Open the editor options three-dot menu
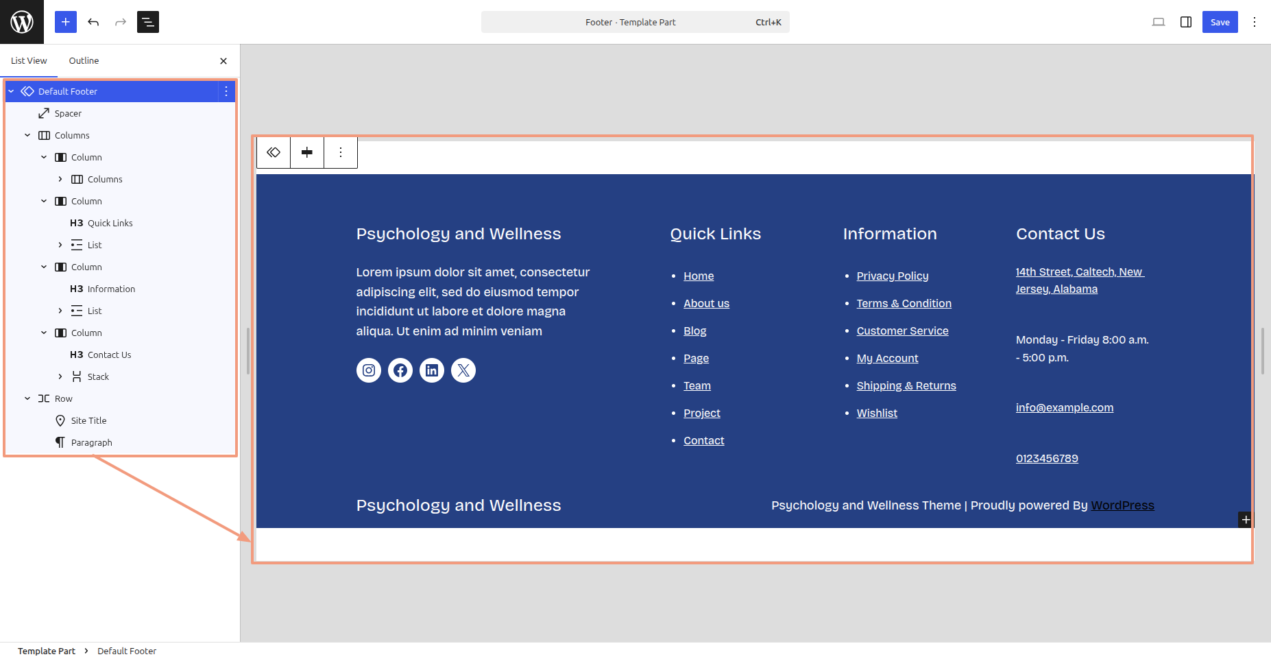The width and height of the screenshot is (1271, 659). [1255, 22]
